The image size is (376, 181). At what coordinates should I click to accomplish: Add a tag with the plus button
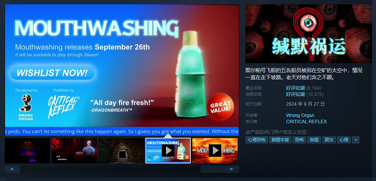click(x=356, y=140)
